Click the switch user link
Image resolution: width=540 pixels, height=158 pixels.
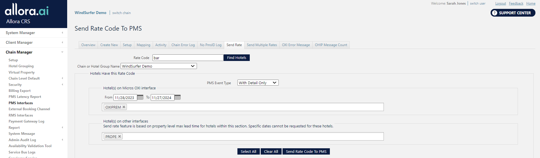tap(477, 3)
